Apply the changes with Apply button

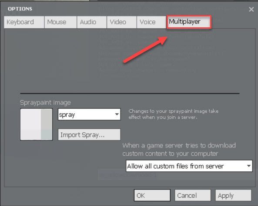233,195
